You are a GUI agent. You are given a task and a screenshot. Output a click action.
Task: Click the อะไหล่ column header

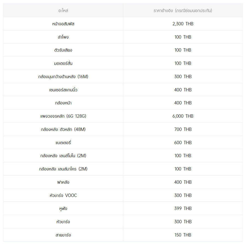pyautogui.click(x=63, y=11)
